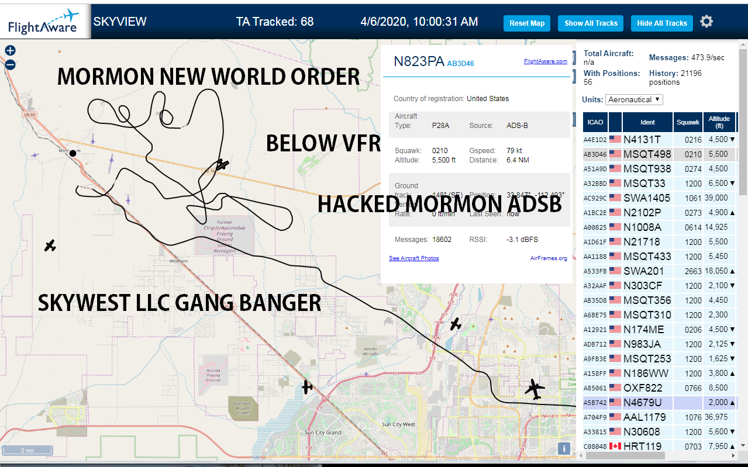This screenshot has height=467, width=748.
Task: Click the Show All Tracks button
Action: [591, 23]
